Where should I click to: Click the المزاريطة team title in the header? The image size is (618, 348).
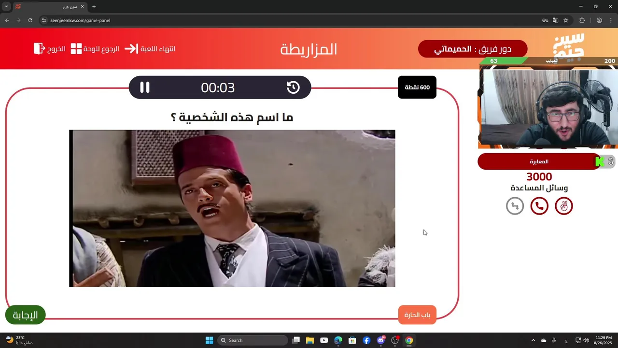tap(309, 49)
